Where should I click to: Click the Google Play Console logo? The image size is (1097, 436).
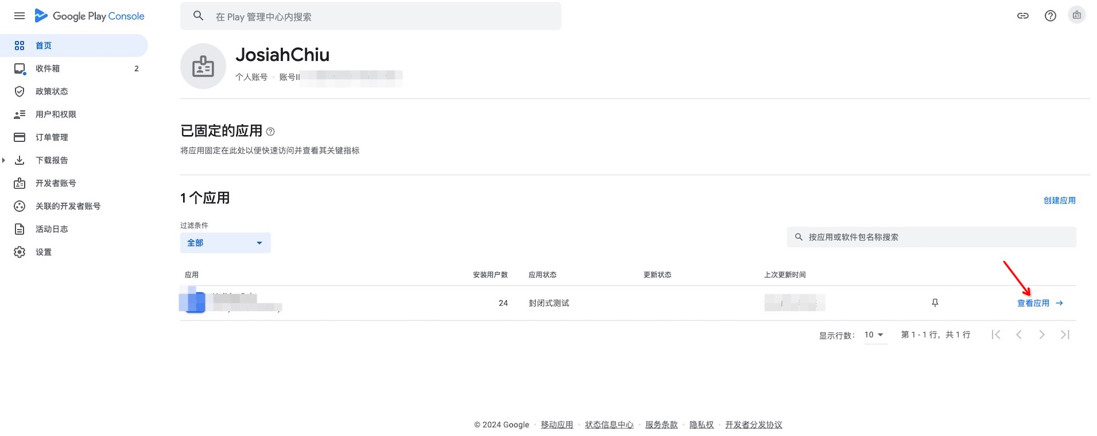89,16
